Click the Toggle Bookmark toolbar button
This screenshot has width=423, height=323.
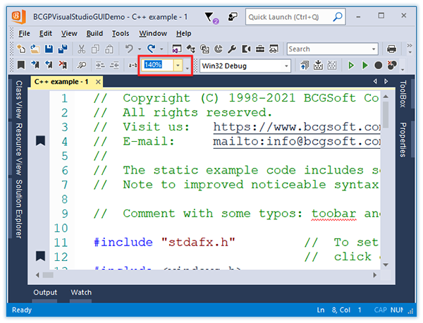(21, 66)
